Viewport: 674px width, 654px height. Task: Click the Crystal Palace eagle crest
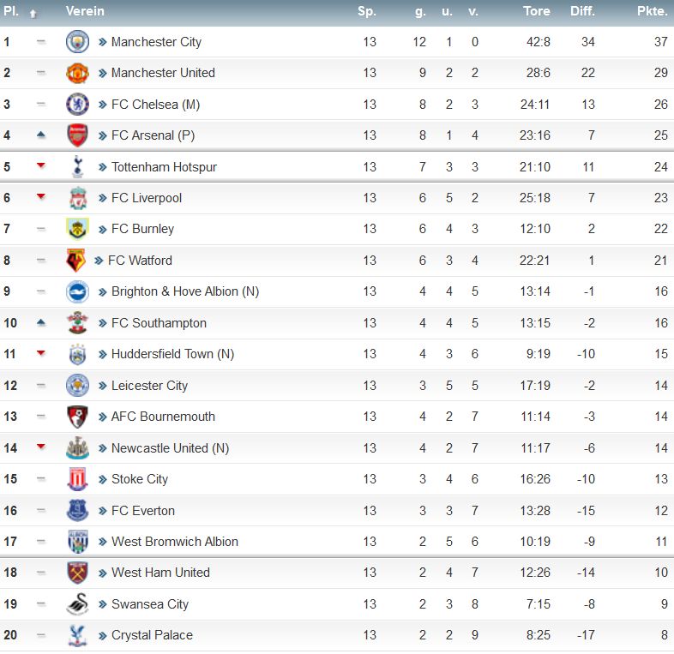coord(77,635)
